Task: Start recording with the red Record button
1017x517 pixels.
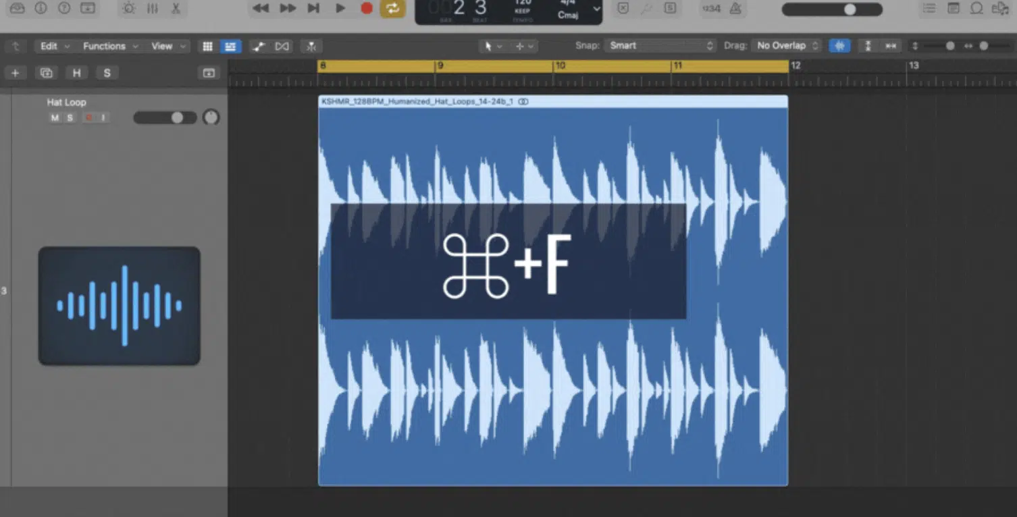Action: (x=367, y=8)
